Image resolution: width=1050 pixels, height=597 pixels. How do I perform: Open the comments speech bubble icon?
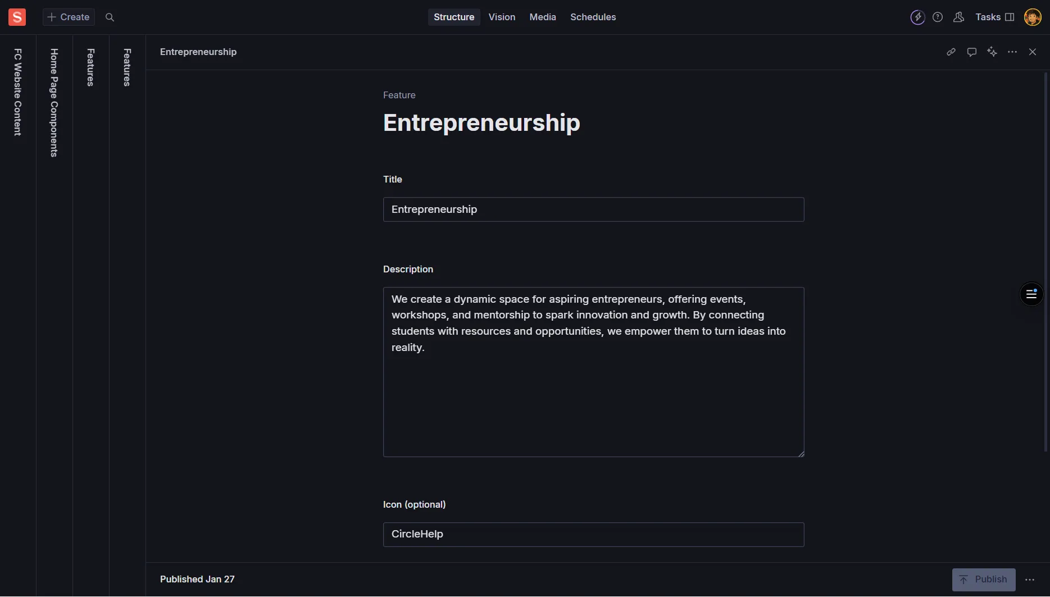[971, 52]
